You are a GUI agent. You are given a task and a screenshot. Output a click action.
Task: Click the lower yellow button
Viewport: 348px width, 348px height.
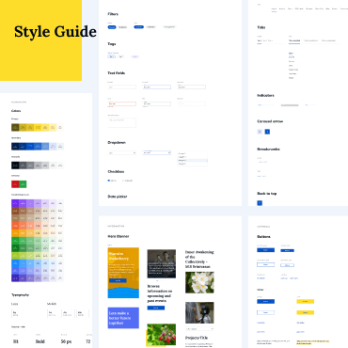[x=306, y=312]
